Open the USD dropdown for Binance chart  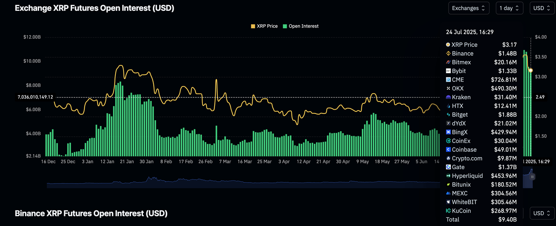[x=542, y=213]
